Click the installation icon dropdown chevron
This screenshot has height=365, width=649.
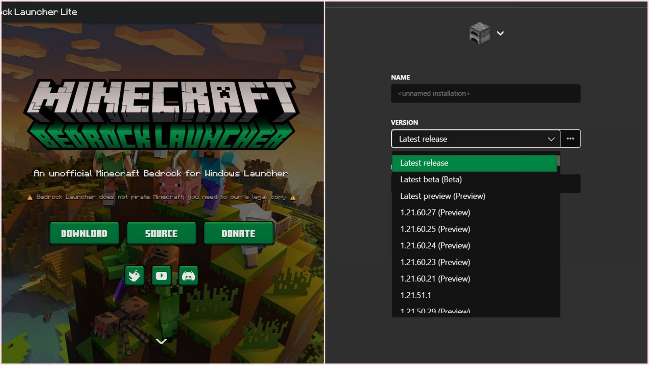click(501, 32)
